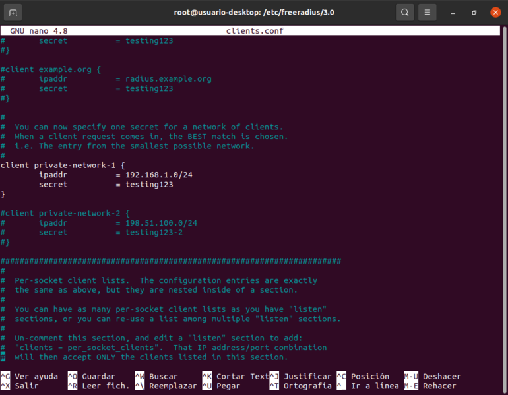Click the ^W Buscar shortcut
508x395 pixels.
coord(156,377)
